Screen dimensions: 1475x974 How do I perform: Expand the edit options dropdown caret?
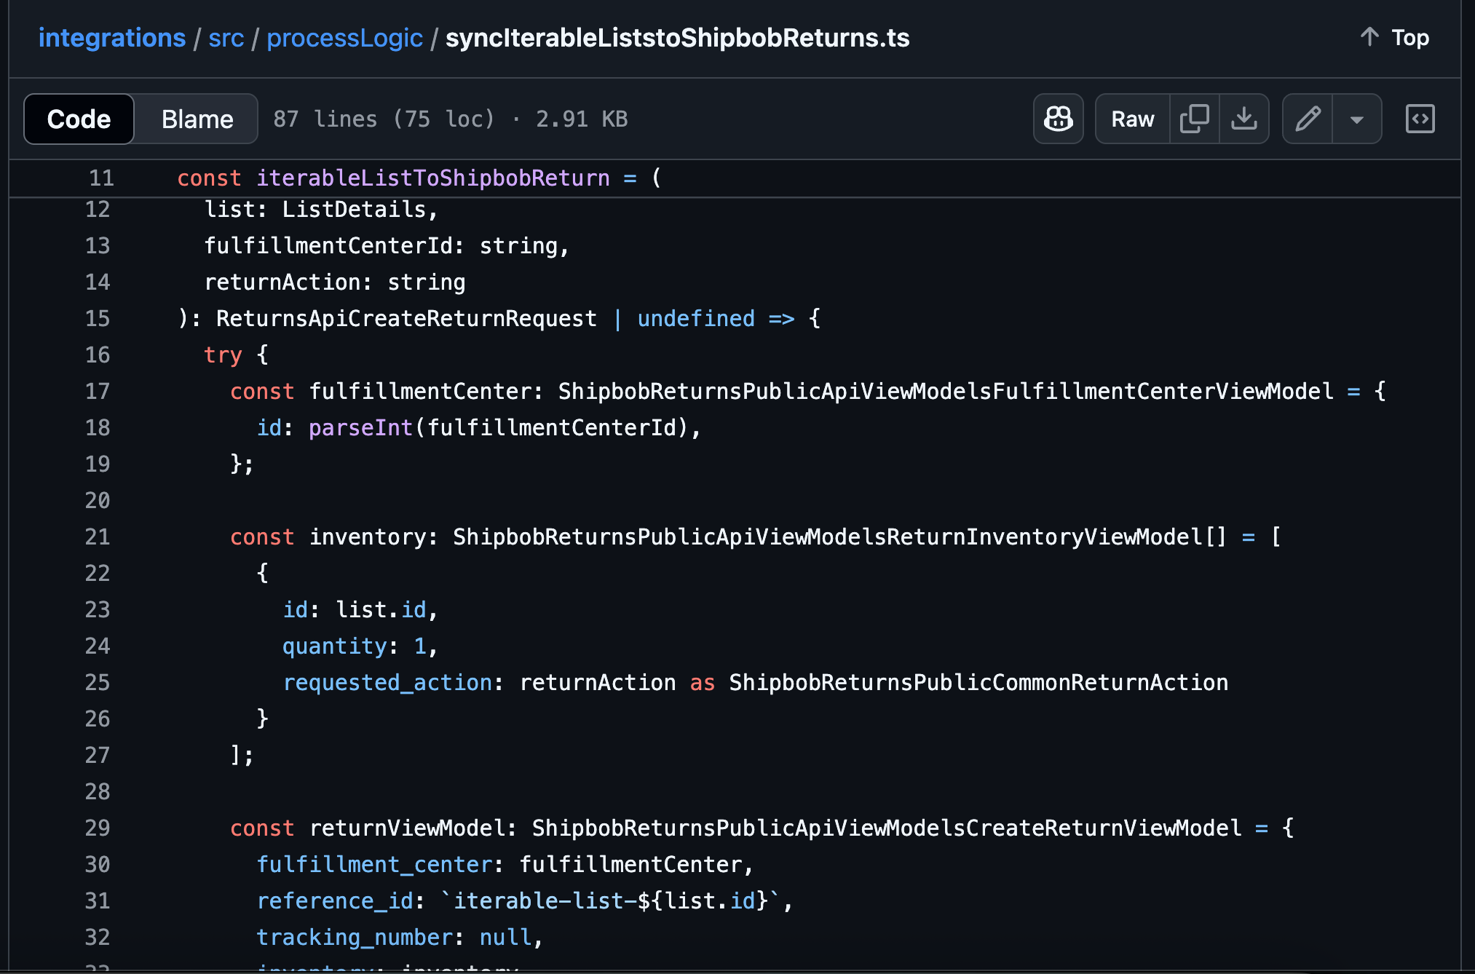click(x=1356, y=119)
